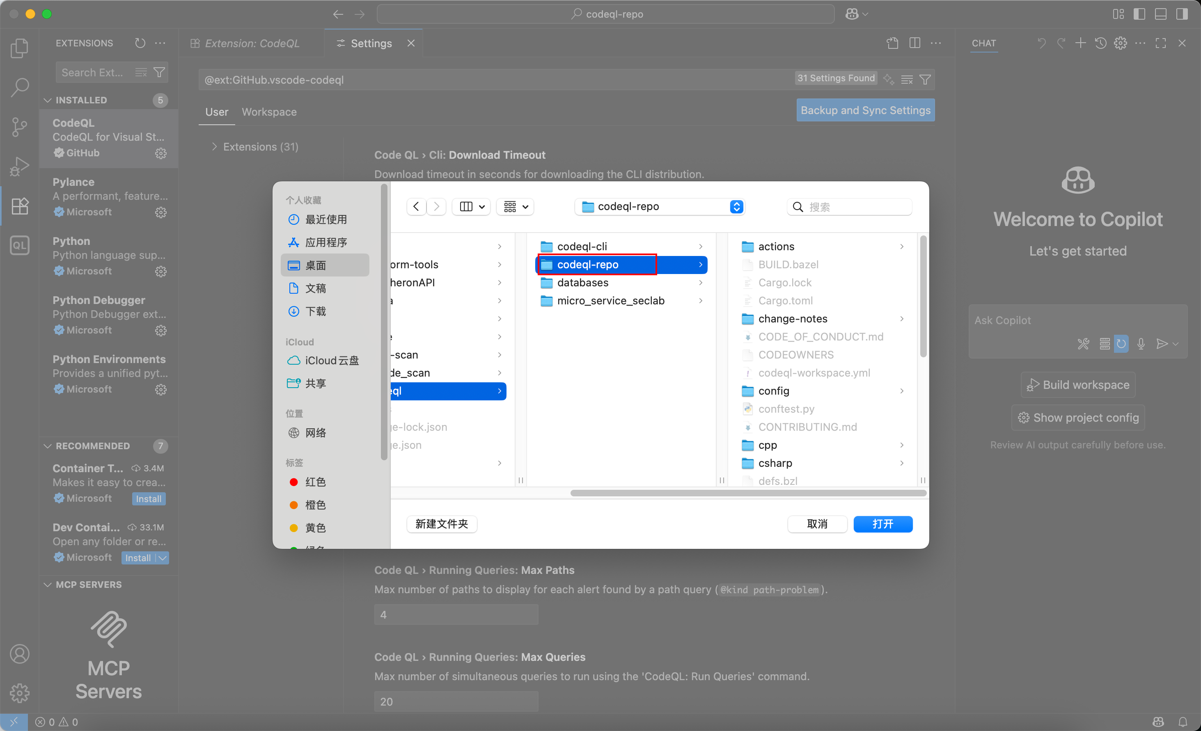Open the codeql-repo path dropdown

(x=660, y=206)
